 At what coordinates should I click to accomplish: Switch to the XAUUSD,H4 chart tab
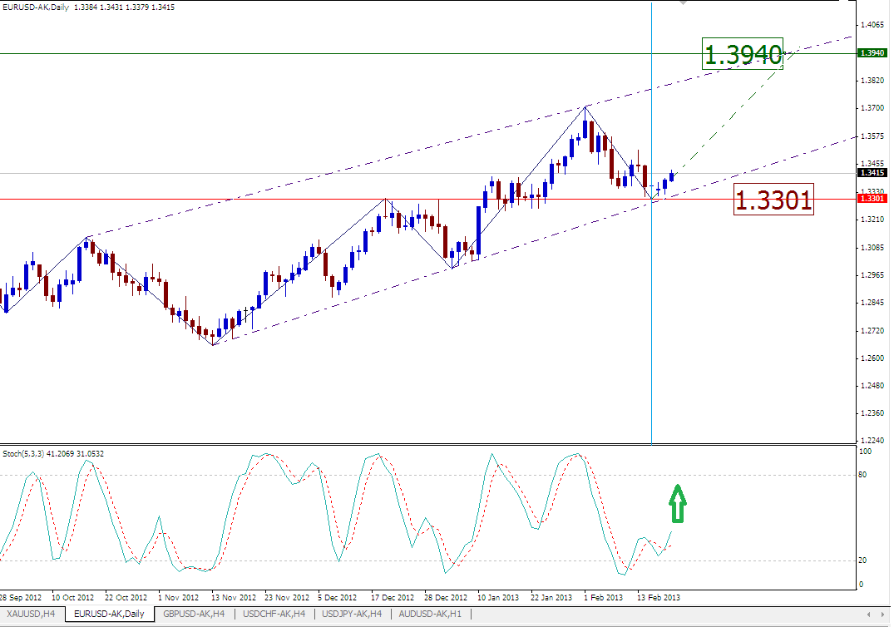coord(32,614)
